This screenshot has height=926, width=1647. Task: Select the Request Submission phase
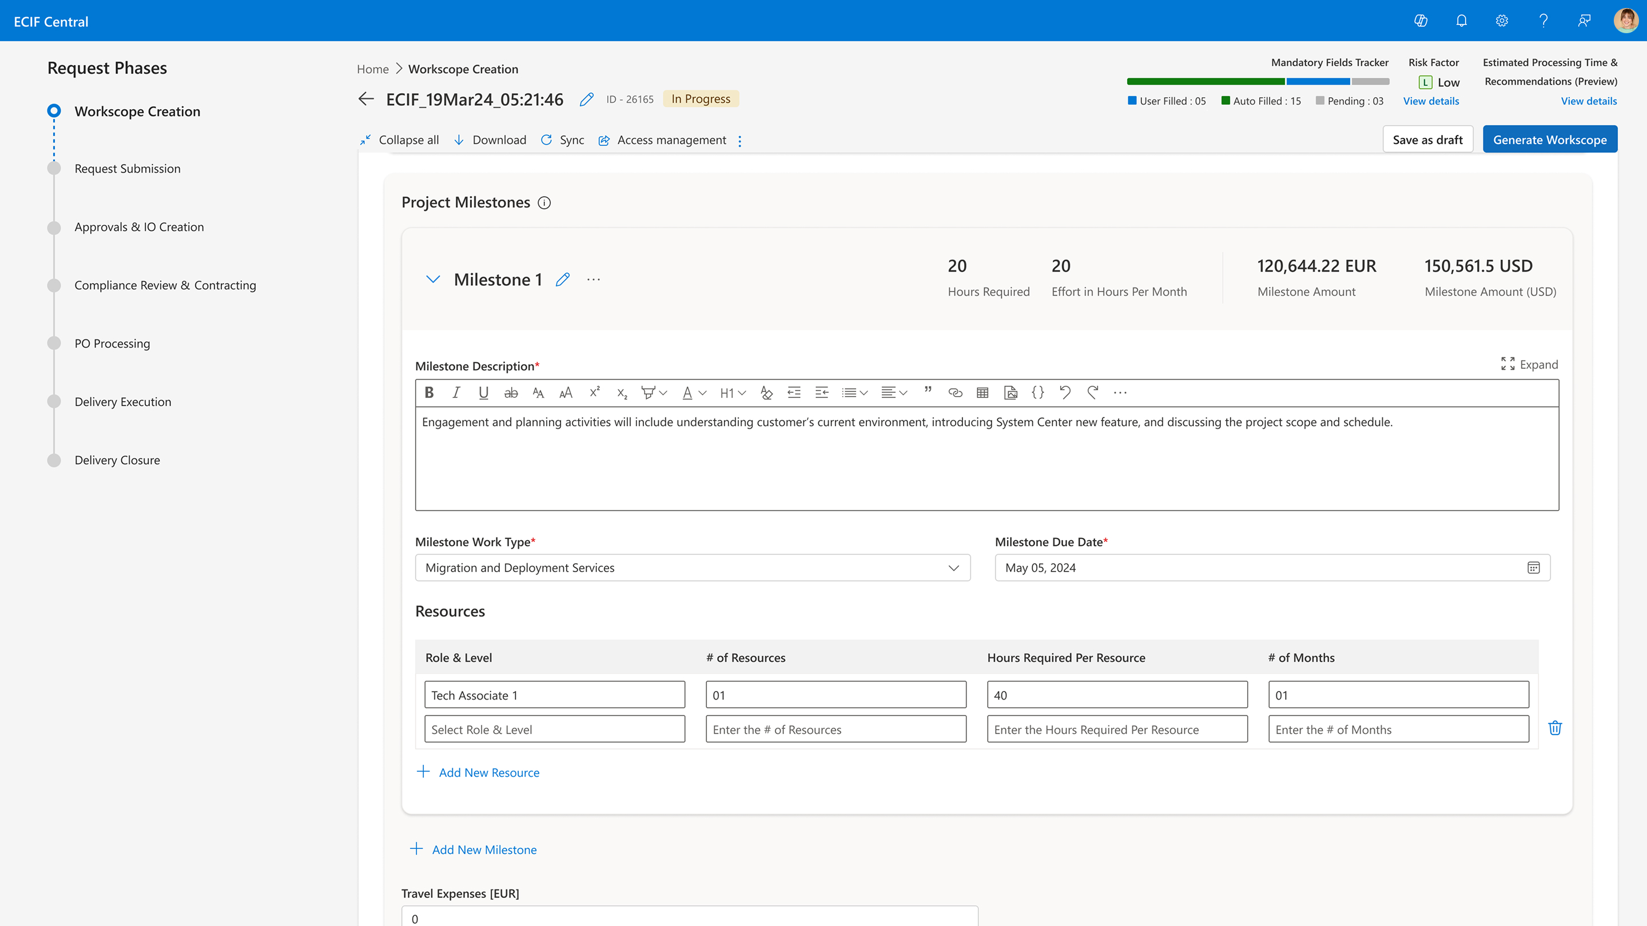coord(127,168)
